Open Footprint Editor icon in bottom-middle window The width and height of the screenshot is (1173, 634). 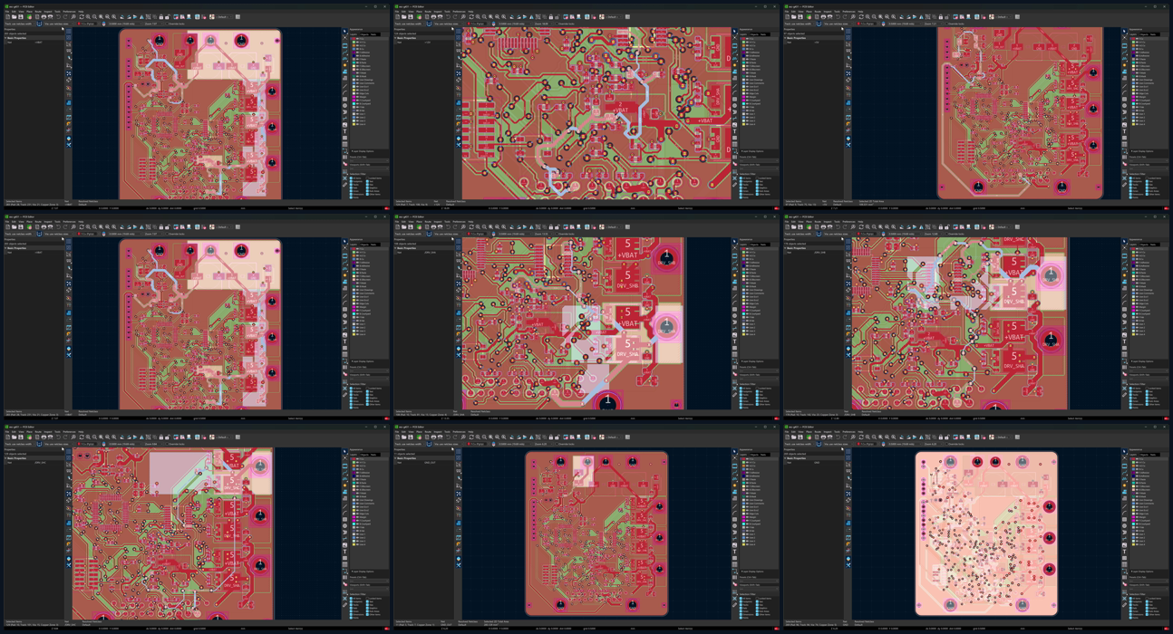point(567,437)
